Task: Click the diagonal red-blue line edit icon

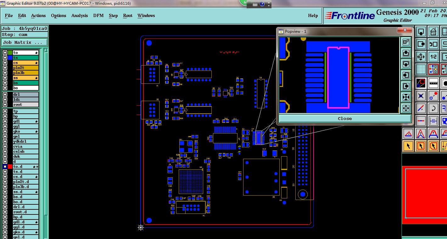Action: (x=421, y=108)
